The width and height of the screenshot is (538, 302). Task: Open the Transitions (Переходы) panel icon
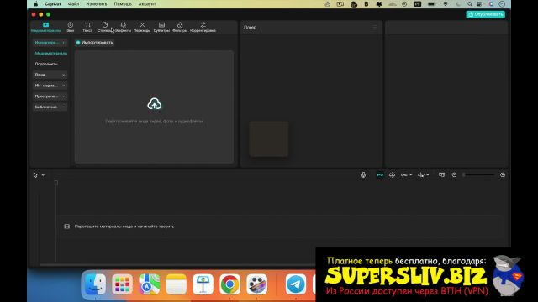[x=142, y=27]
